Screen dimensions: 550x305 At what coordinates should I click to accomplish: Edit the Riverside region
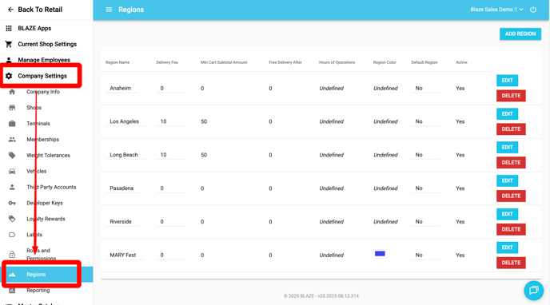tap(507, 214)
